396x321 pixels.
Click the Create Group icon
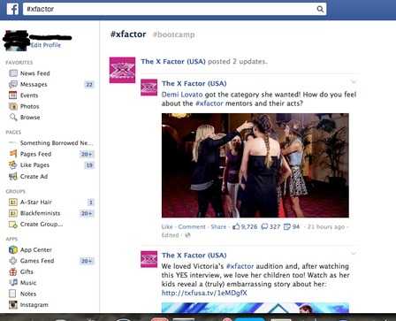[x=13, y=224]
